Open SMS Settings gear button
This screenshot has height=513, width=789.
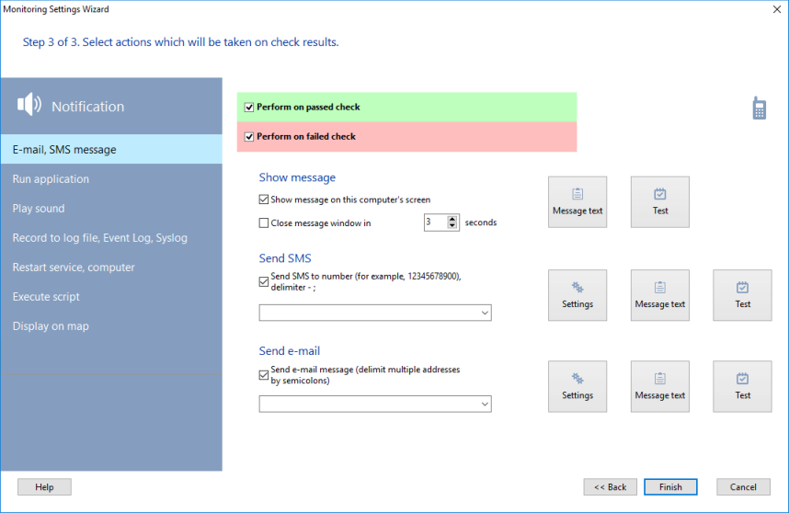tap(577, 295)
